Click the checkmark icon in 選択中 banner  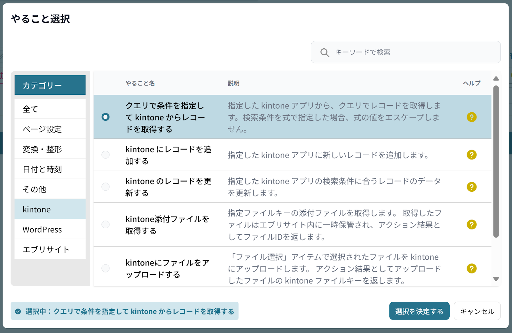[x=18, y=312]
